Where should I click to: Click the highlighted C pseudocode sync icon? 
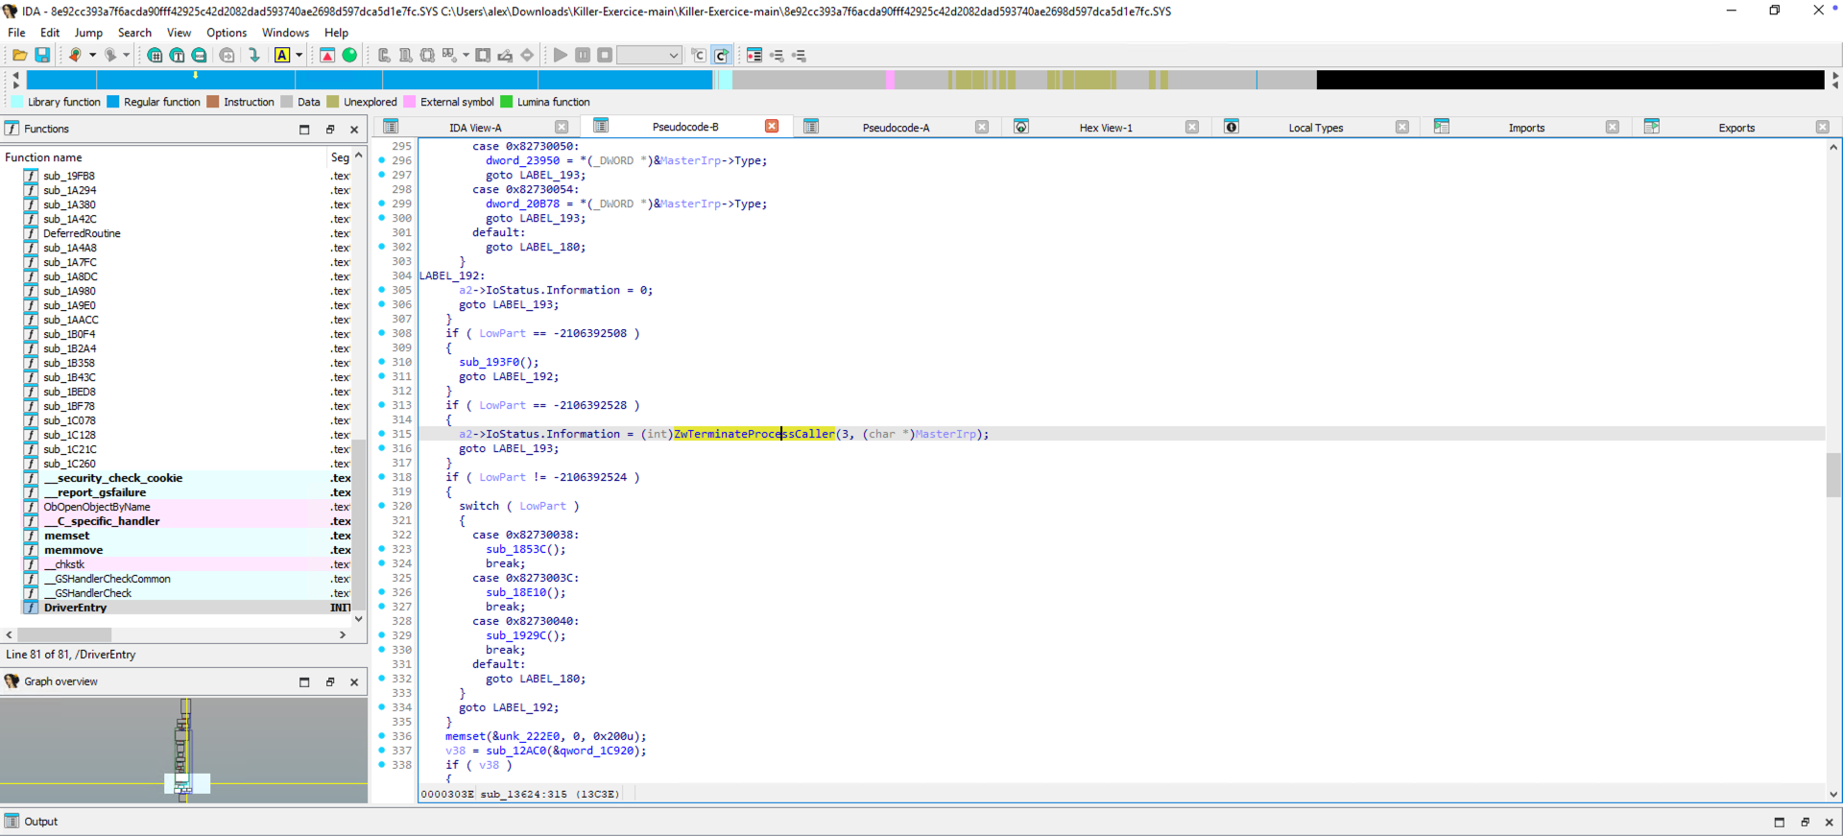coord(722,56)
